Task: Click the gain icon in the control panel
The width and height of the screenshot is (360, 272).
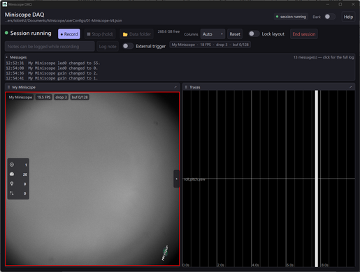Action: click(12, 165)
